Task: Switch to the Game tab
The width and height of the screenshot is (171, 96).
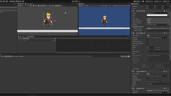Action: tap(81, 4)
